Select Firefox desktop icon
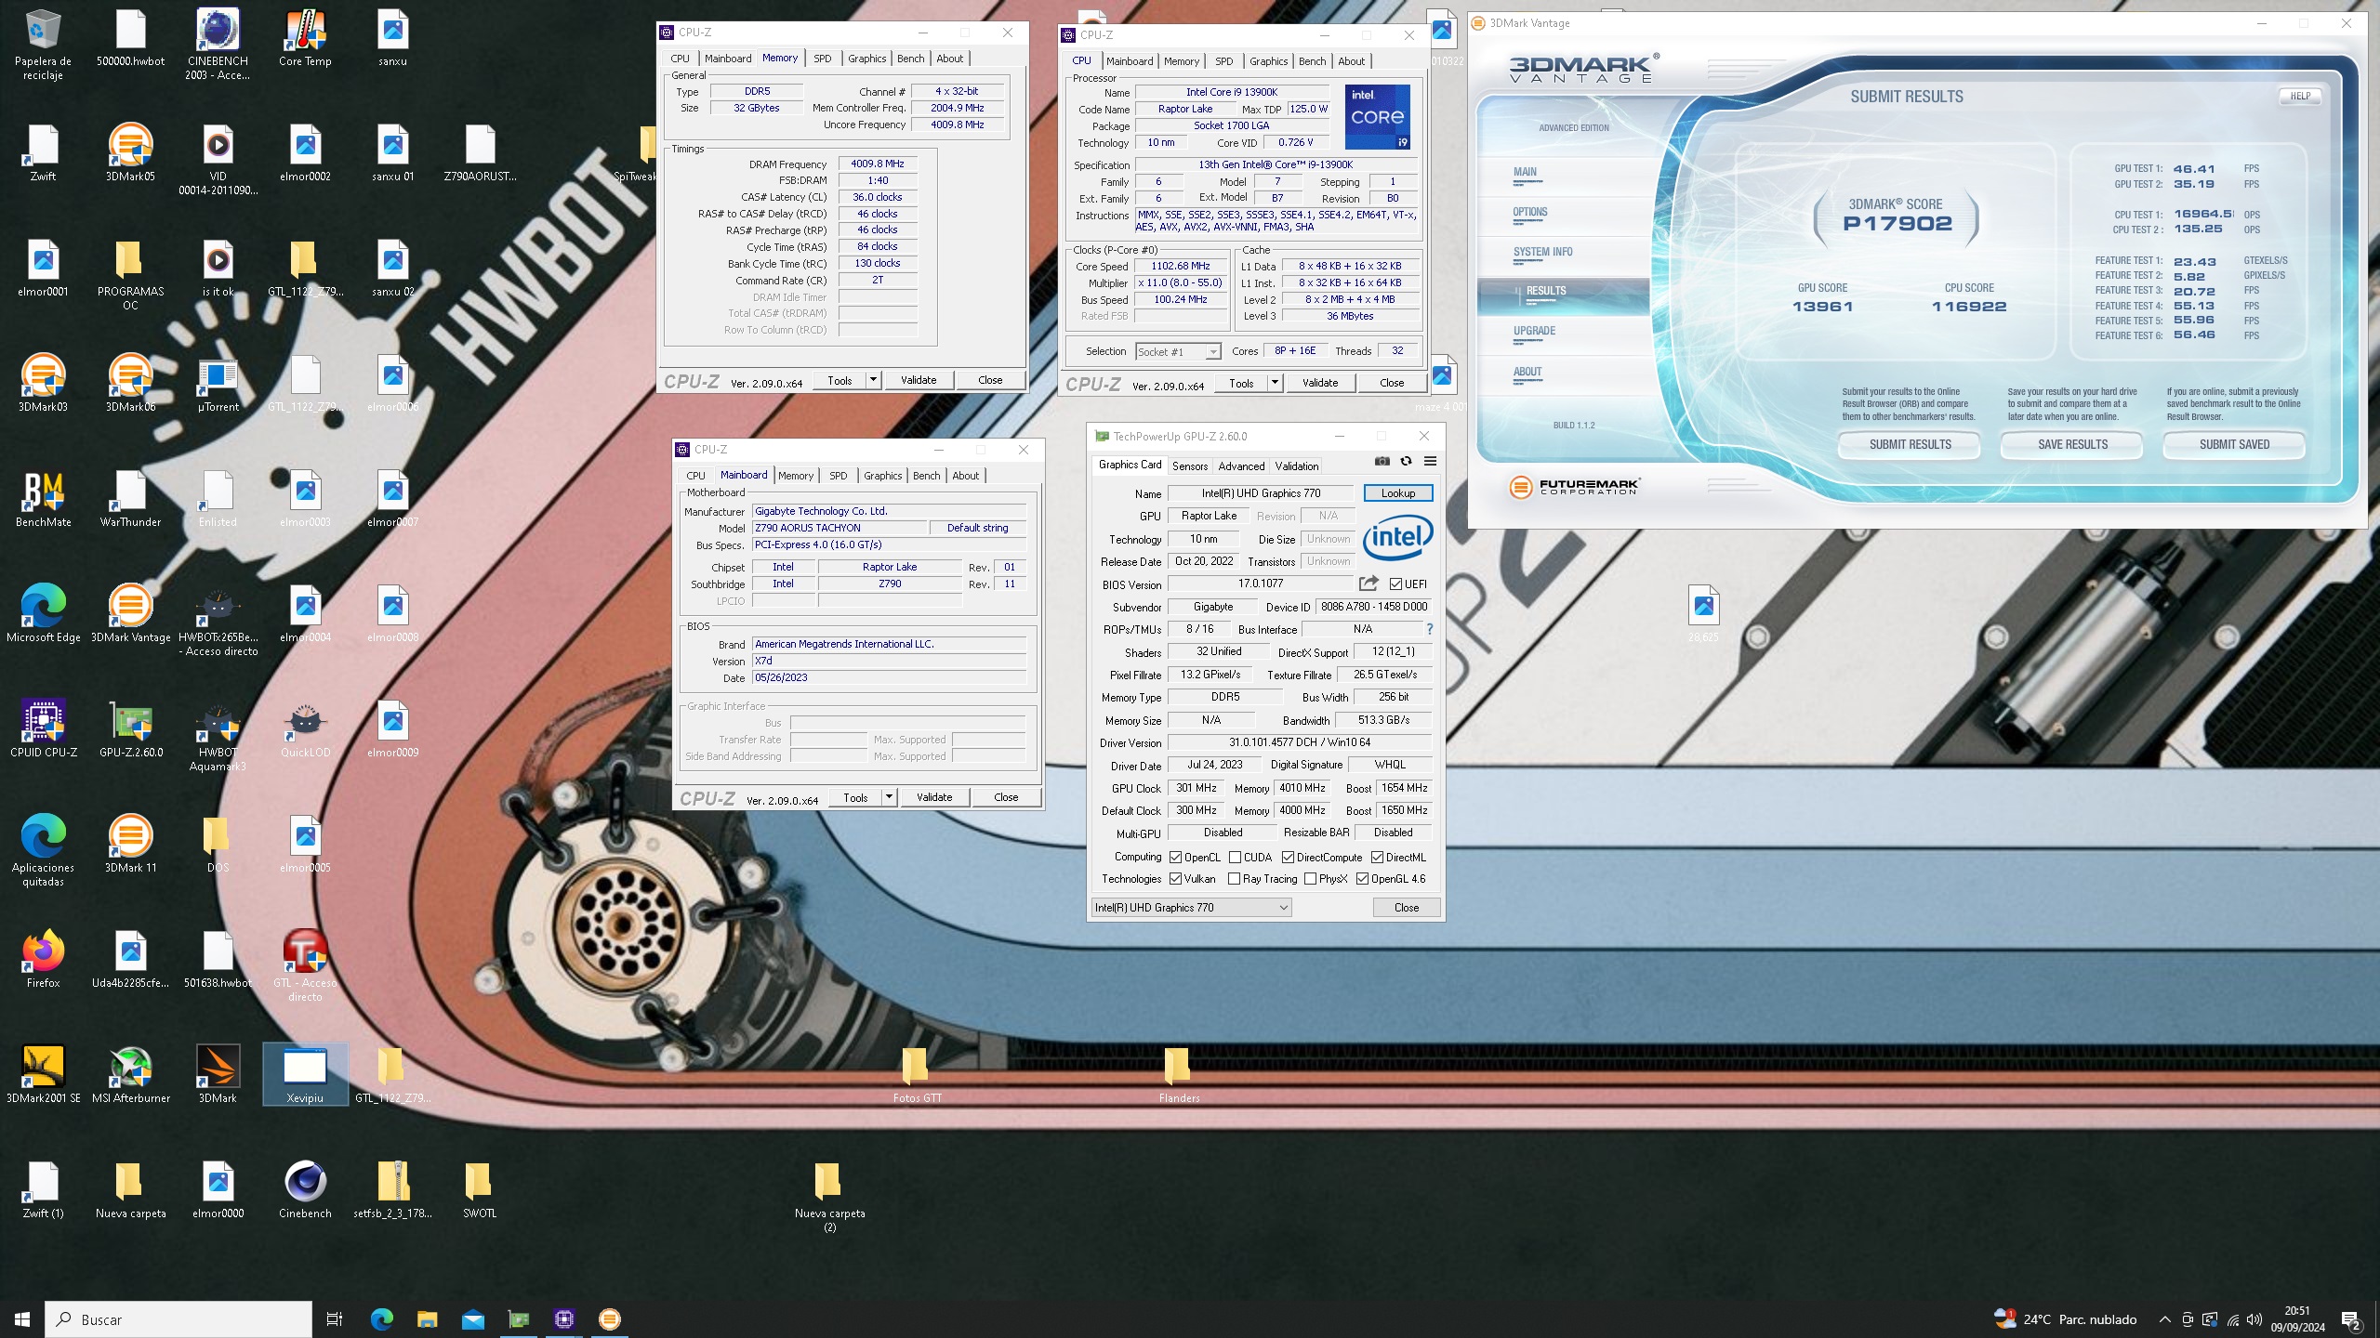2380x1338 pixels. point(43,960)
